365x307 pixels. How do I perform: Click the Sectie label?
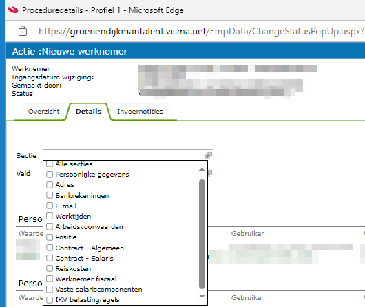[x=26, y=155]
